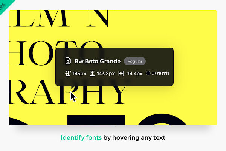The width and height of the screenshot is (226, 151).
Task: Select the #010111 color hex code
Action: pos(160,74)
